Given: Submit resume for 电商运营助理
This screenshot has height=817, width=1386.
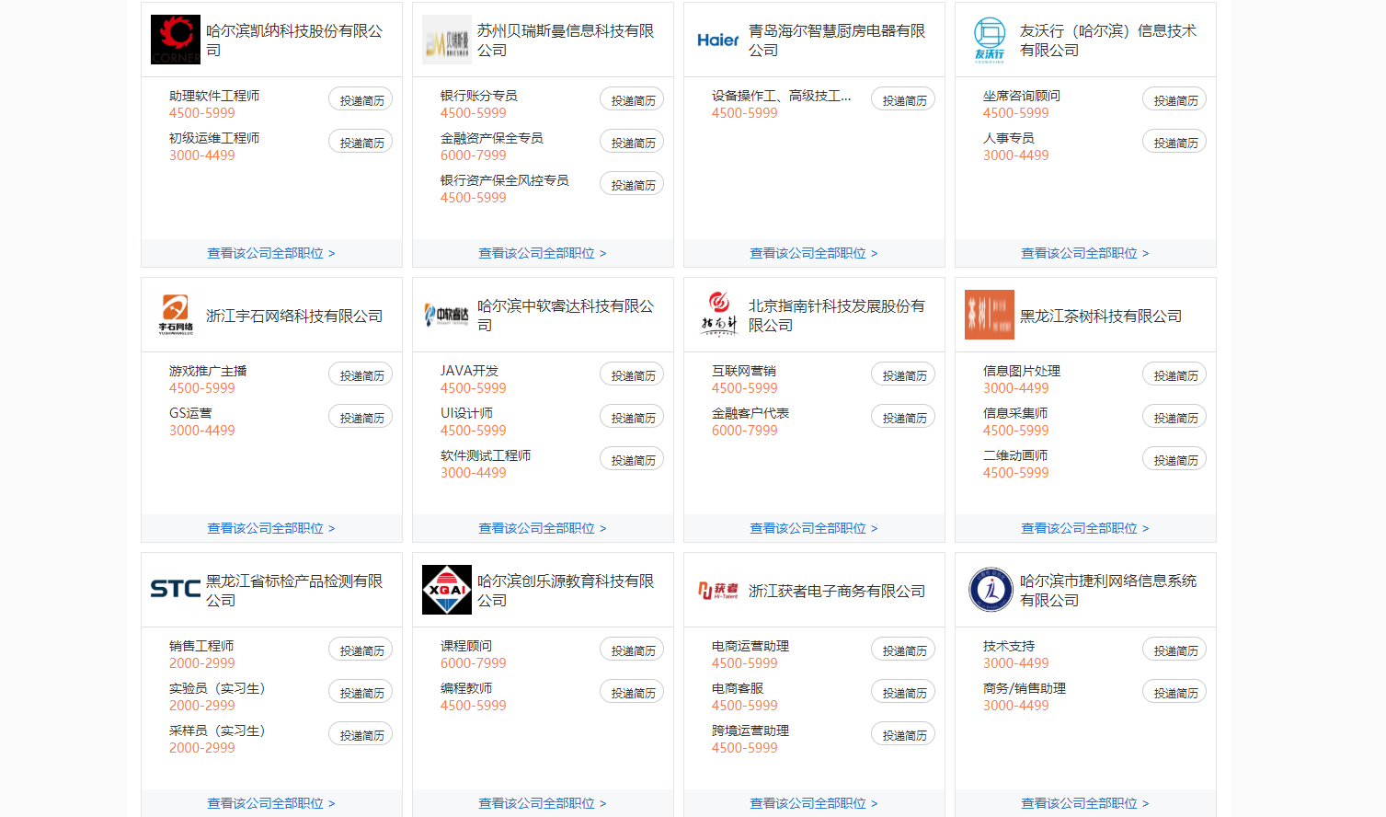Looking at the screenshot, I should (x=903, y=650).
